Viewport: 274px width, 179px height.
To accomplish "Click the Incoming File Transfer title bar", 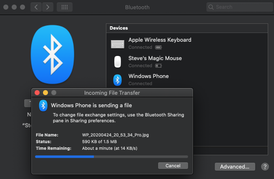I will [x=112, y=93].
